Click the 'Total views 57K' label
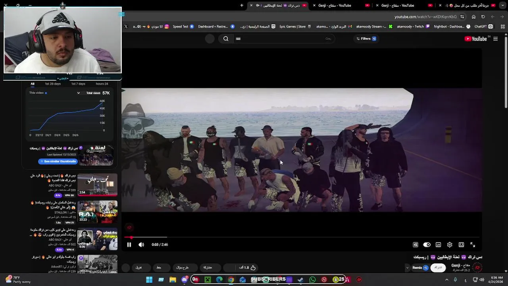Screen dimensions: 508x286 click(98, 93)
